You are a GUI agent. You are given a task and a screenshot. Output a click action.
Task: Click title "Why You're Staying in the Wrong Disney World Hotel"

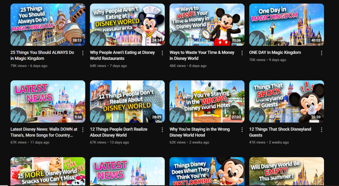point(199,132)
